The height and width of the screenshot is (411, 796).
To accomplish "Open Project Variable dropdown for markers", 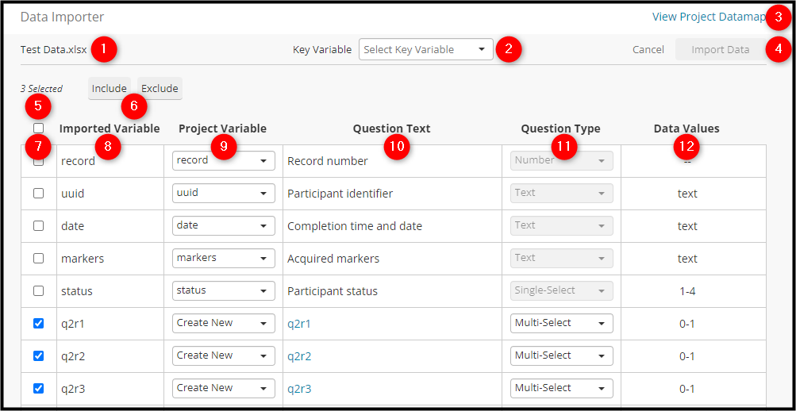I will (x=223, y=259).
